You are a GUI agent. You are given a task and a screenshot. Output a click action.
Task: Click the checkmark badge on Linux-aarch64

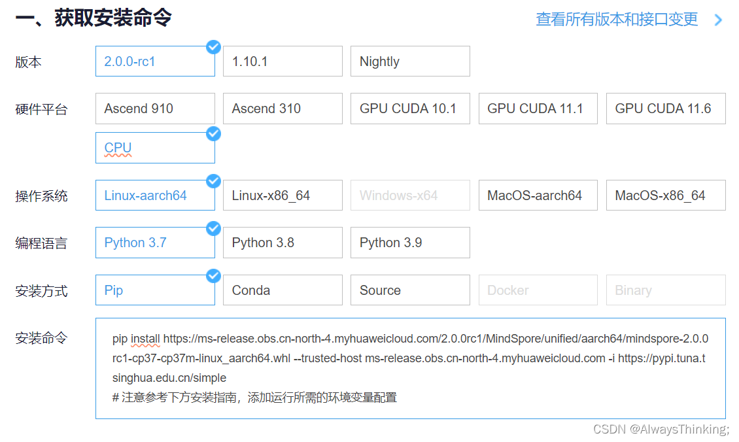point(213,181)
